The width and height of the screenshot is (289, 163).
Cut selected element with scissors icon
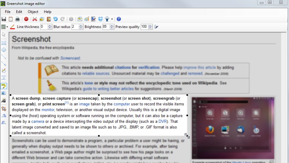35,19
